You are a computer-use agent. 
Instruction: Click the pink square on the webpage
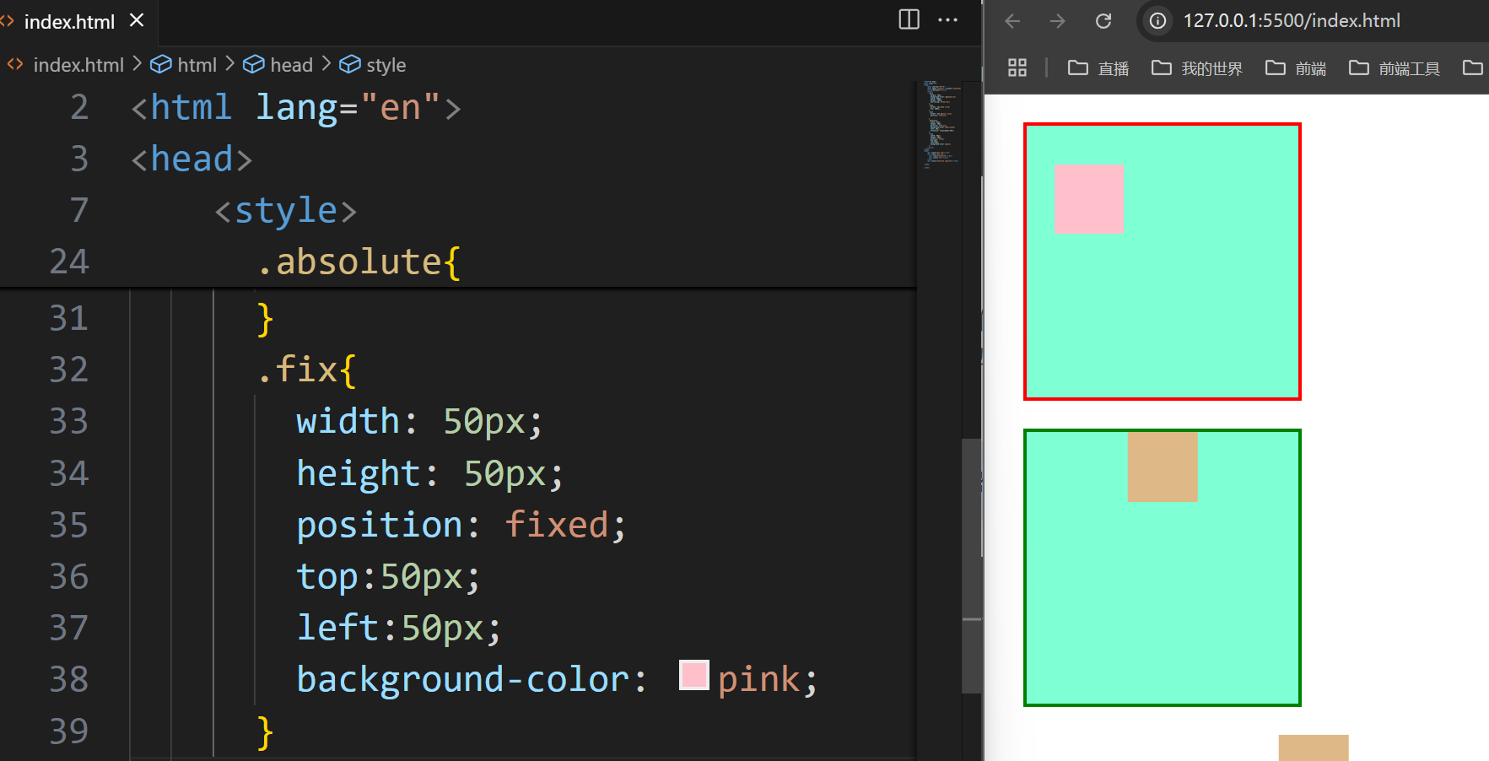[1088, 199]
